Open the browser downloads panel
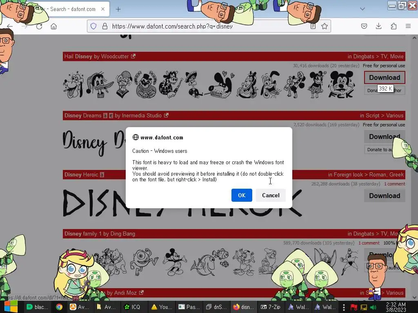 tap(378, 26)
